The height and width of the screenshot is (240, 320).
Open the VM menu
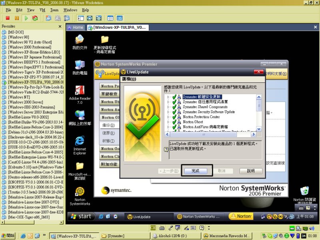(42, 10)
